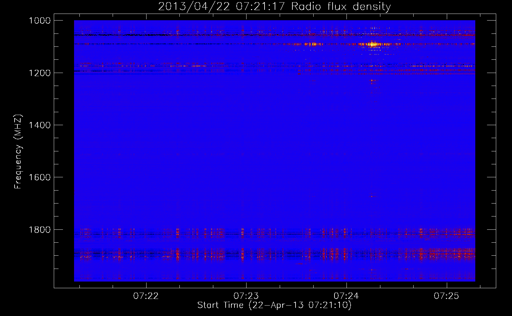The height and width of the screenshot is (316, 512).
Task: Select the 1600 frequency tick label
Action: point(40,177)
